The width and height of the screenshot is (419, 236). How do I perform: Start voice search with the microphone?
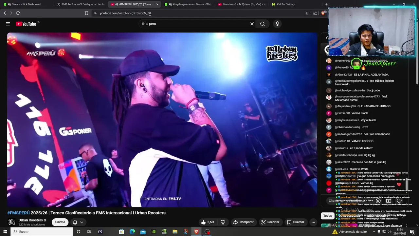point(277,24)
